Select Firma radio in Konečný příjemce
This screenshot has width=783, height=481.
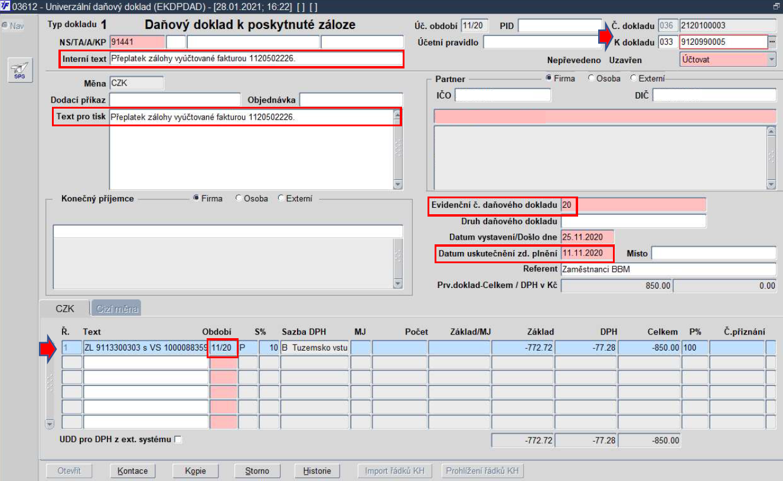pos(196,199)
